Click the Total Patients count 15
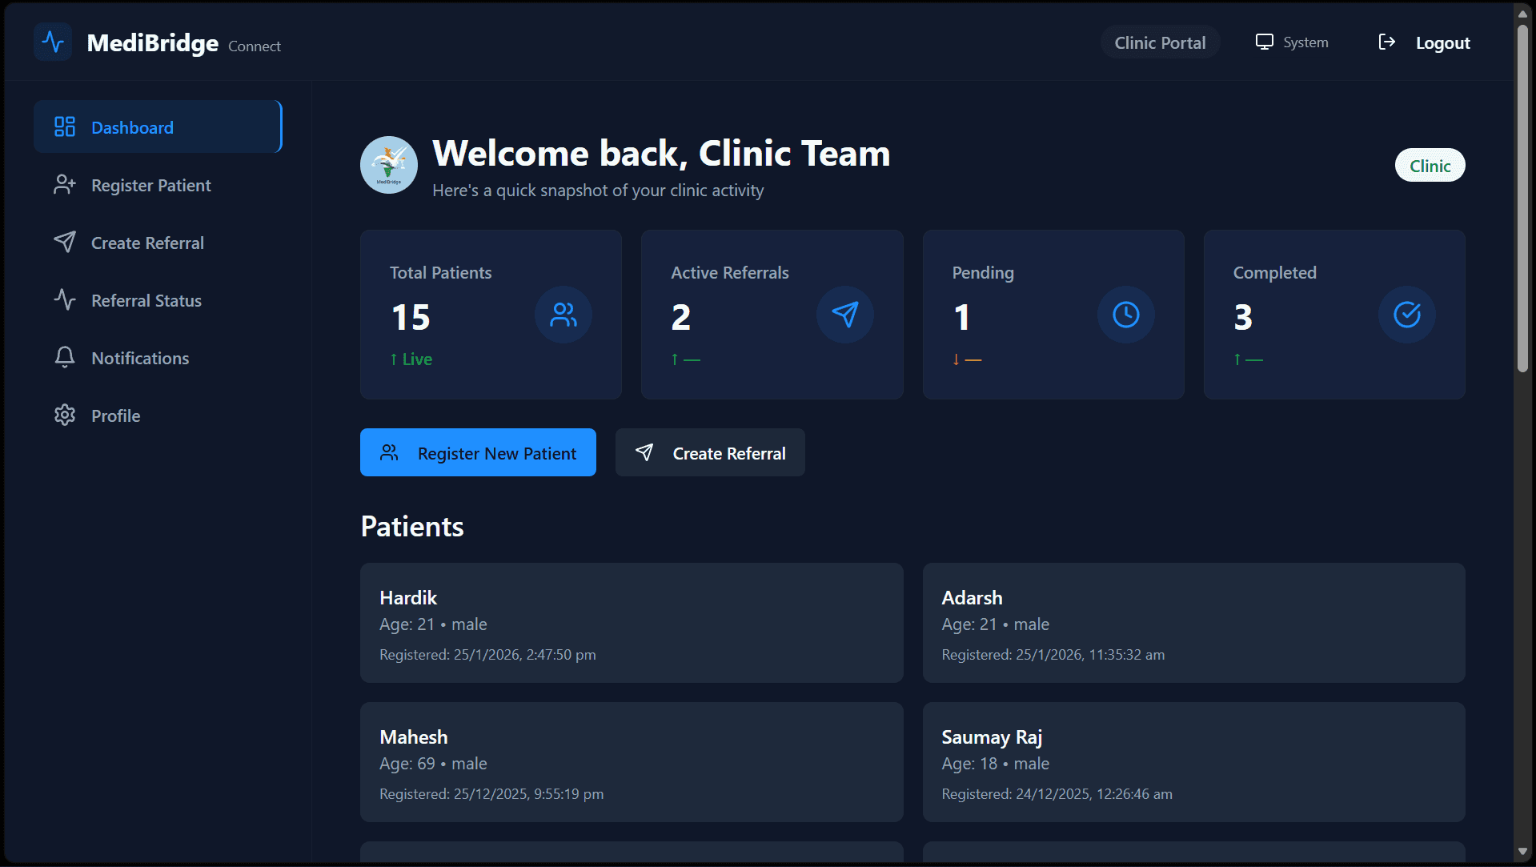Viewport: 1536px width, 867px height. coord(411,317)
